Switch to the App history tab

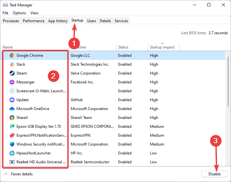click(58, 21)
